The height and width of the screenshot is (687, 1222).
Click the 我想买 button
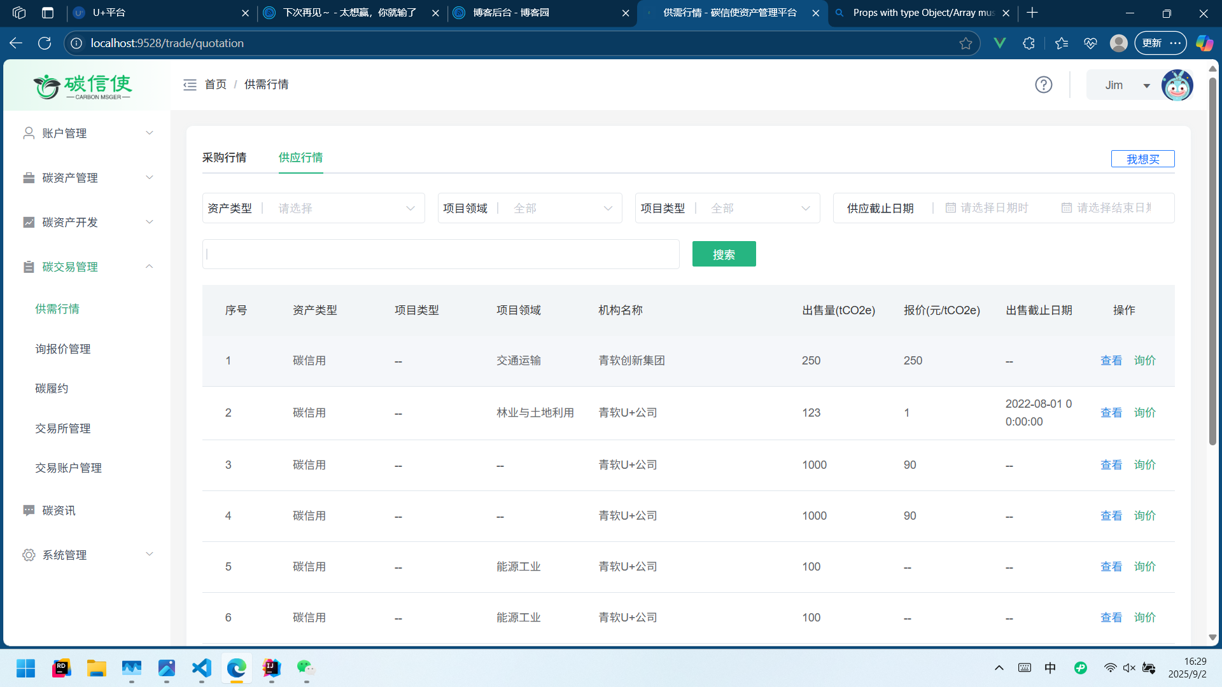point(1142,159)
